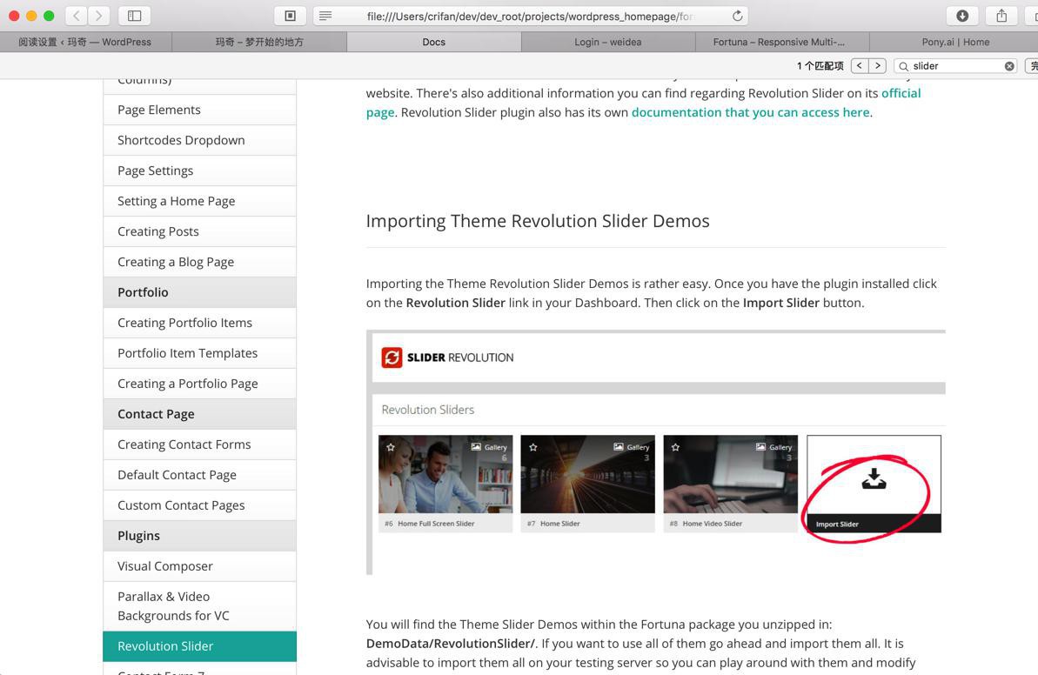This screenshot has height=675, width=1038.
Task: Click Gallery icon on Home Full Screen Slider
Action: pos(476,447)
